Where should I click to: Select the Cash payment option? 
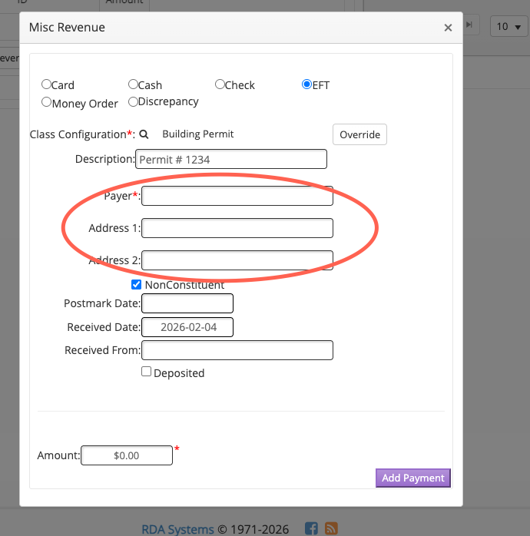(133, 84)
